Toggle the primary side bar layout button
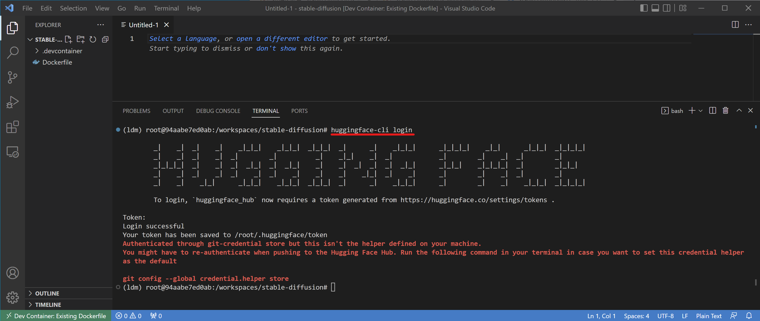The width and height of the screenshot is (760, 321). 644,8
